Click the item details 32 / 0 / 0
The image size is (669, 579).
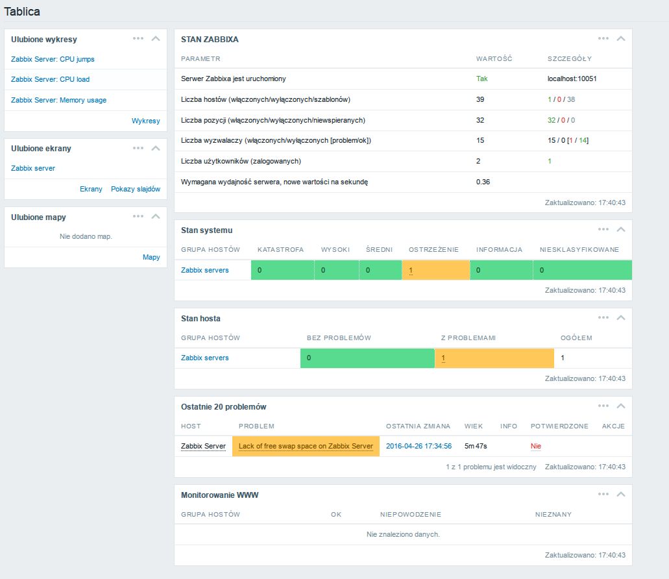(x=561, y=120)
